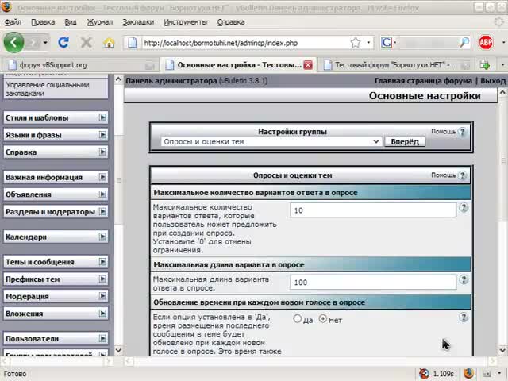Follow the 'Главная страница форума' link
Screen dimensions: 508x381
[x=423, y=81]
